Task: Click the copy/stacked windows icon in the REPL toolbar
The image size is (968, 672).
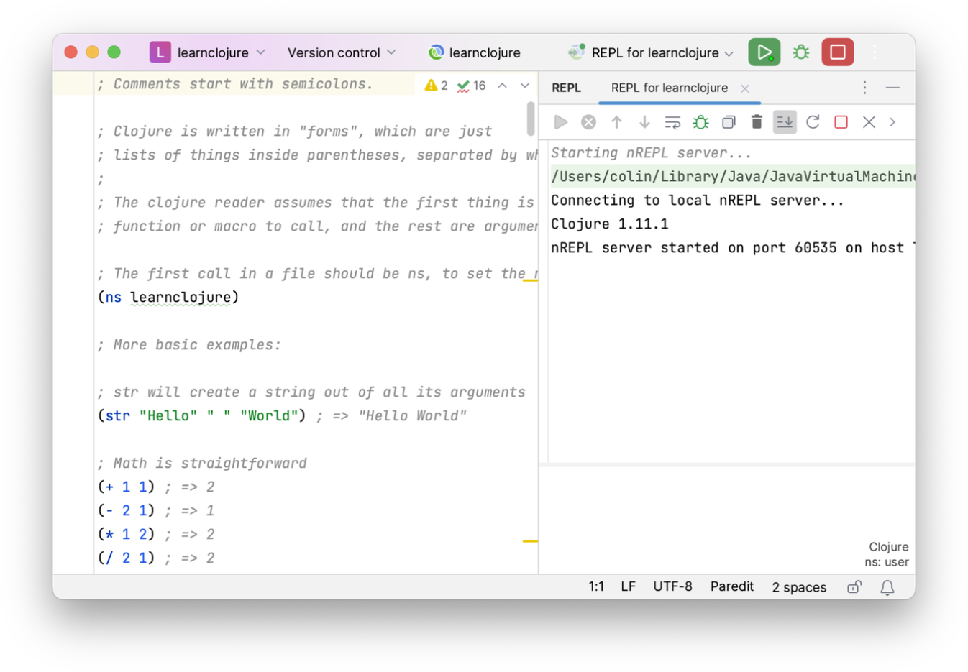Action: click(x=729, y=122)
